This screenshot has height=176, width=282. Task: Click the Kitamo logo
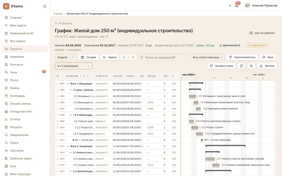point(6,6)
